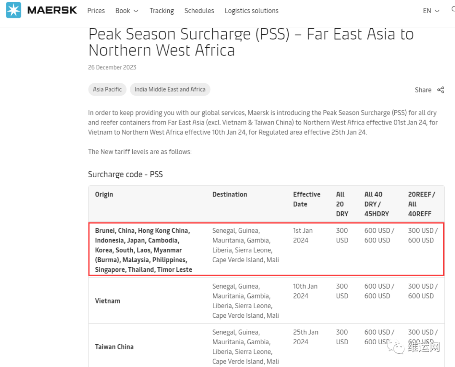Click the Effective Date column header
The height and width of the screenshot is (367, 455).
(x=306, y=199)
